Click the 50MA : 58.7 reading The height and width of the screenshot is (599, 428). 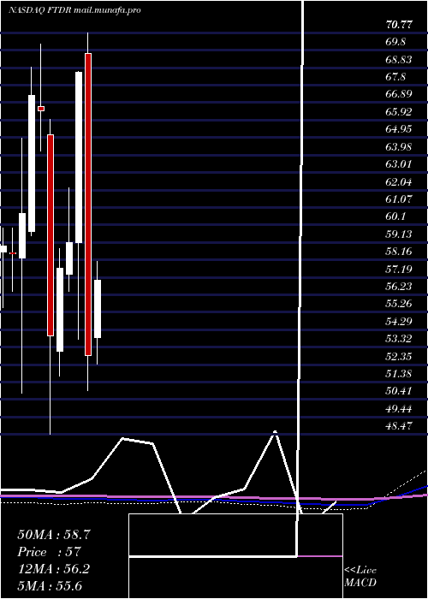point(54,535)
